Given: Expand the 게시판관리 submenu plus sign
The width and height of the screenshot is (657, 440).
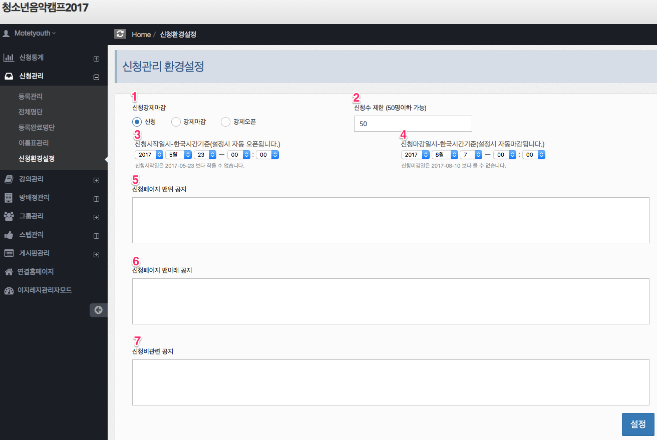Looking at the screenshot, I should [97, 254].
